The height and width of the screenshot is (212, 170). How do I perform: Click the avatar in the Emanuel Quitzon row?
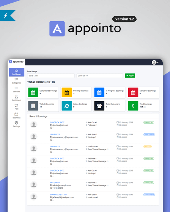tap(34, 197)
